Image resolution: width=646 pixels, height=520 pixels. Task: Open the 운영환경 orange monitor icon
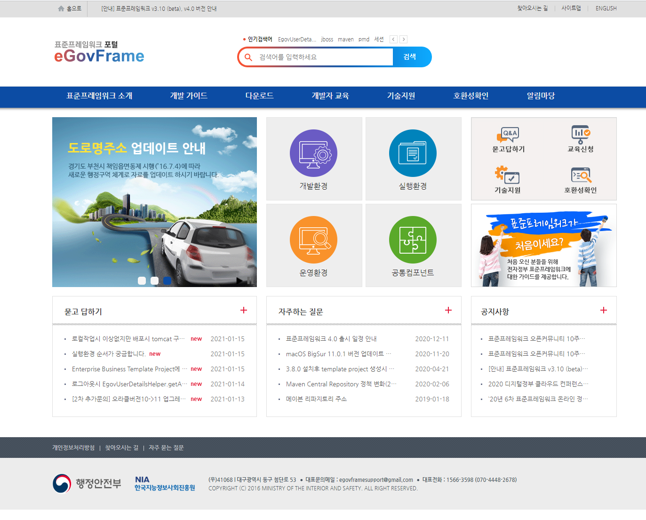[313, 240]
